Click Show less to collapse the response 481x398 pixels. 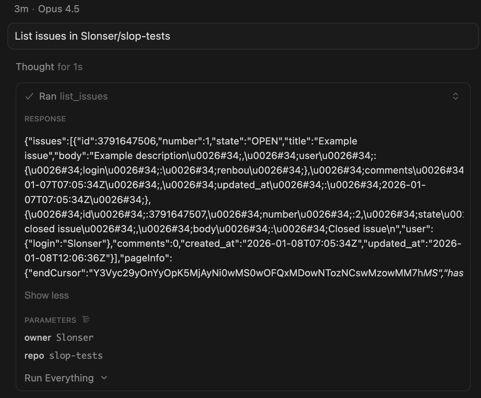pos(46,295)
